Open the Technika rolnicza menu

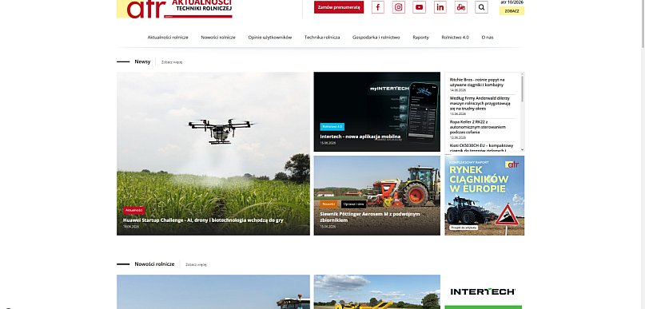click(x=322, y=38)
